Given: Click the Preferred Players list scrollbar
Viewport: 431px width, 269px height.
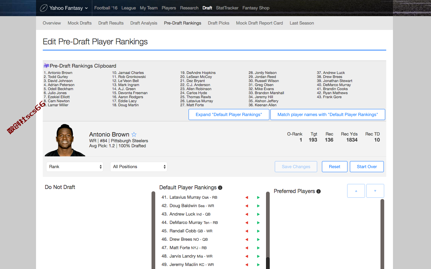Looking at the screenshot, I should pyautogui.click(x=382, y=234).
